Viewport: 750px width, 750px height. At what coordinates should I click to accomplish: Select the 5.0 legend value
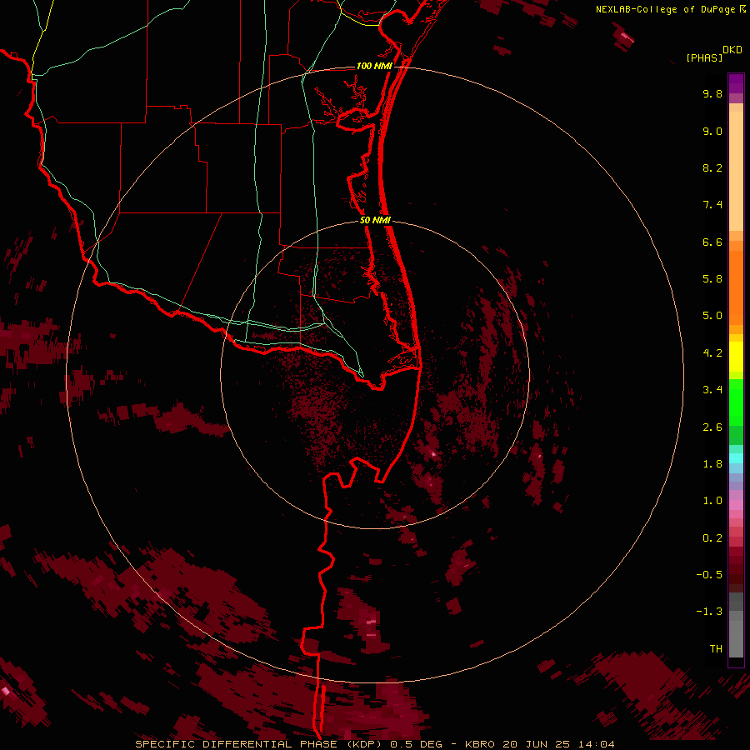click(712, 316)
